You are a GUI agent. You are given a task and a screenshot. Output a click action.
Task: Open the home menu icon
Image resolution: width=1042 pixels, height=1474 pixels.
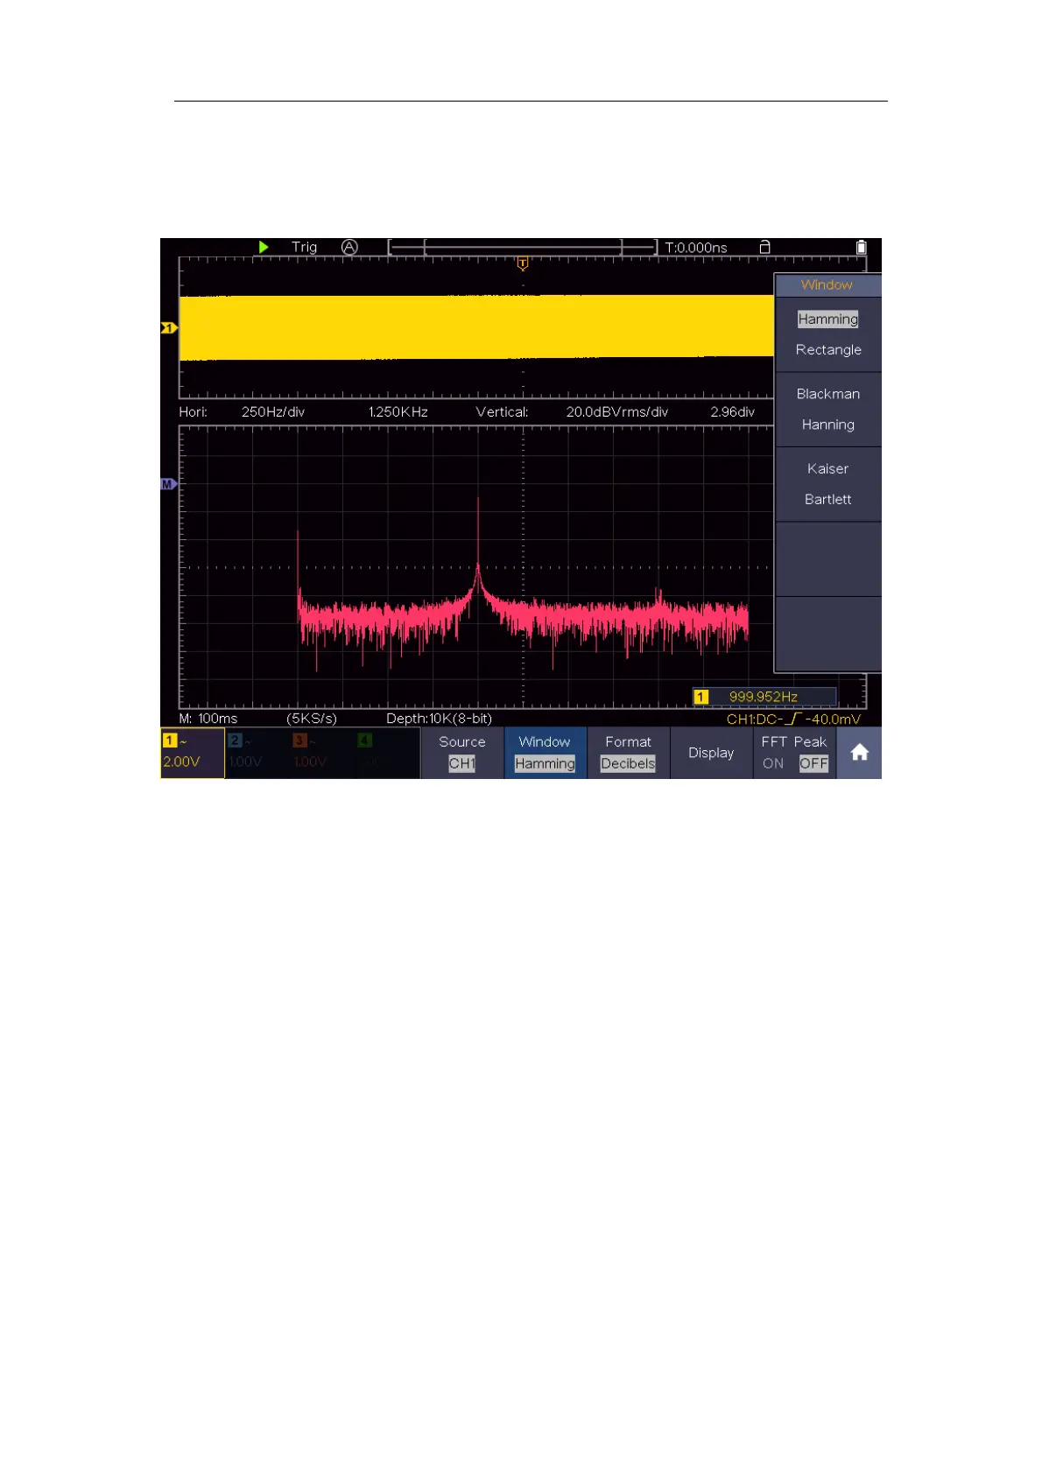click(859, 753)
